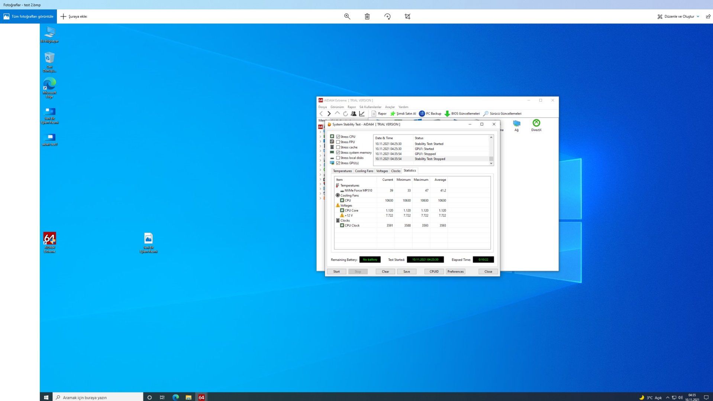Open the crop tool in Photos toolbar
The image size is (713, 401).
(x=407, y=16)
